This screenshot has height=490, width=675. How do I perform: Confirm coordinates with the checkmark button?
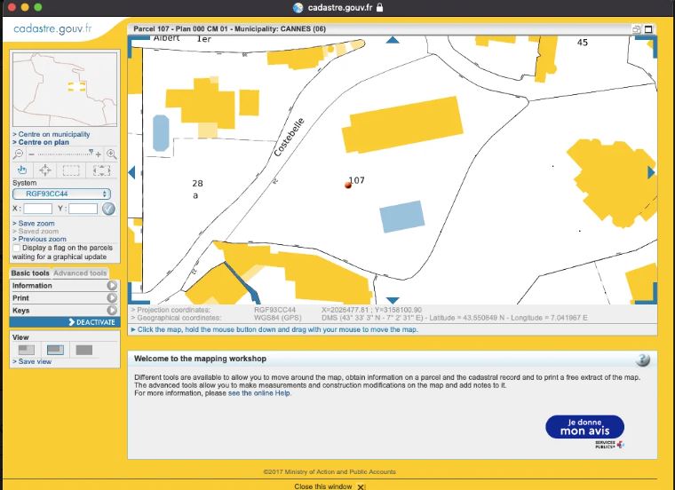coord(108,209)
